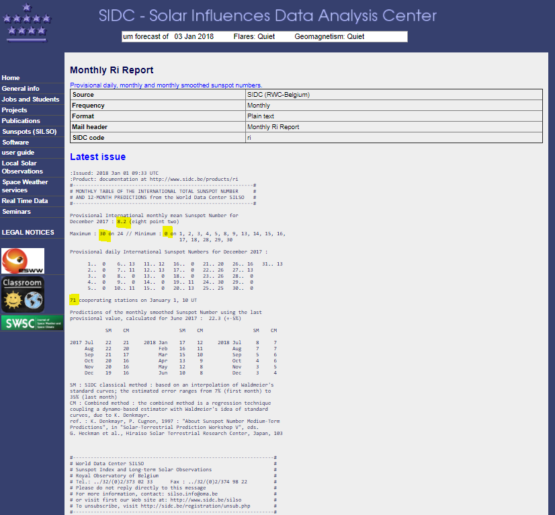555x515 pixels.
Task: Click the 'ri' SIDC code value
Action: coord(394,138)
